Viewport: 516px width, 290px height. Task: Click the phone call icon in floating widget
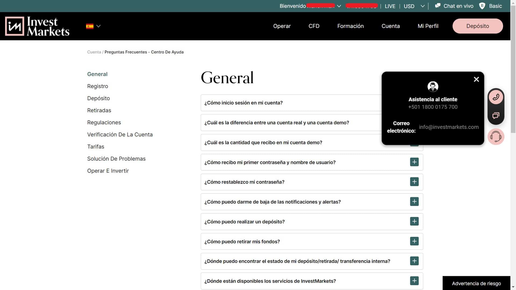496,97
